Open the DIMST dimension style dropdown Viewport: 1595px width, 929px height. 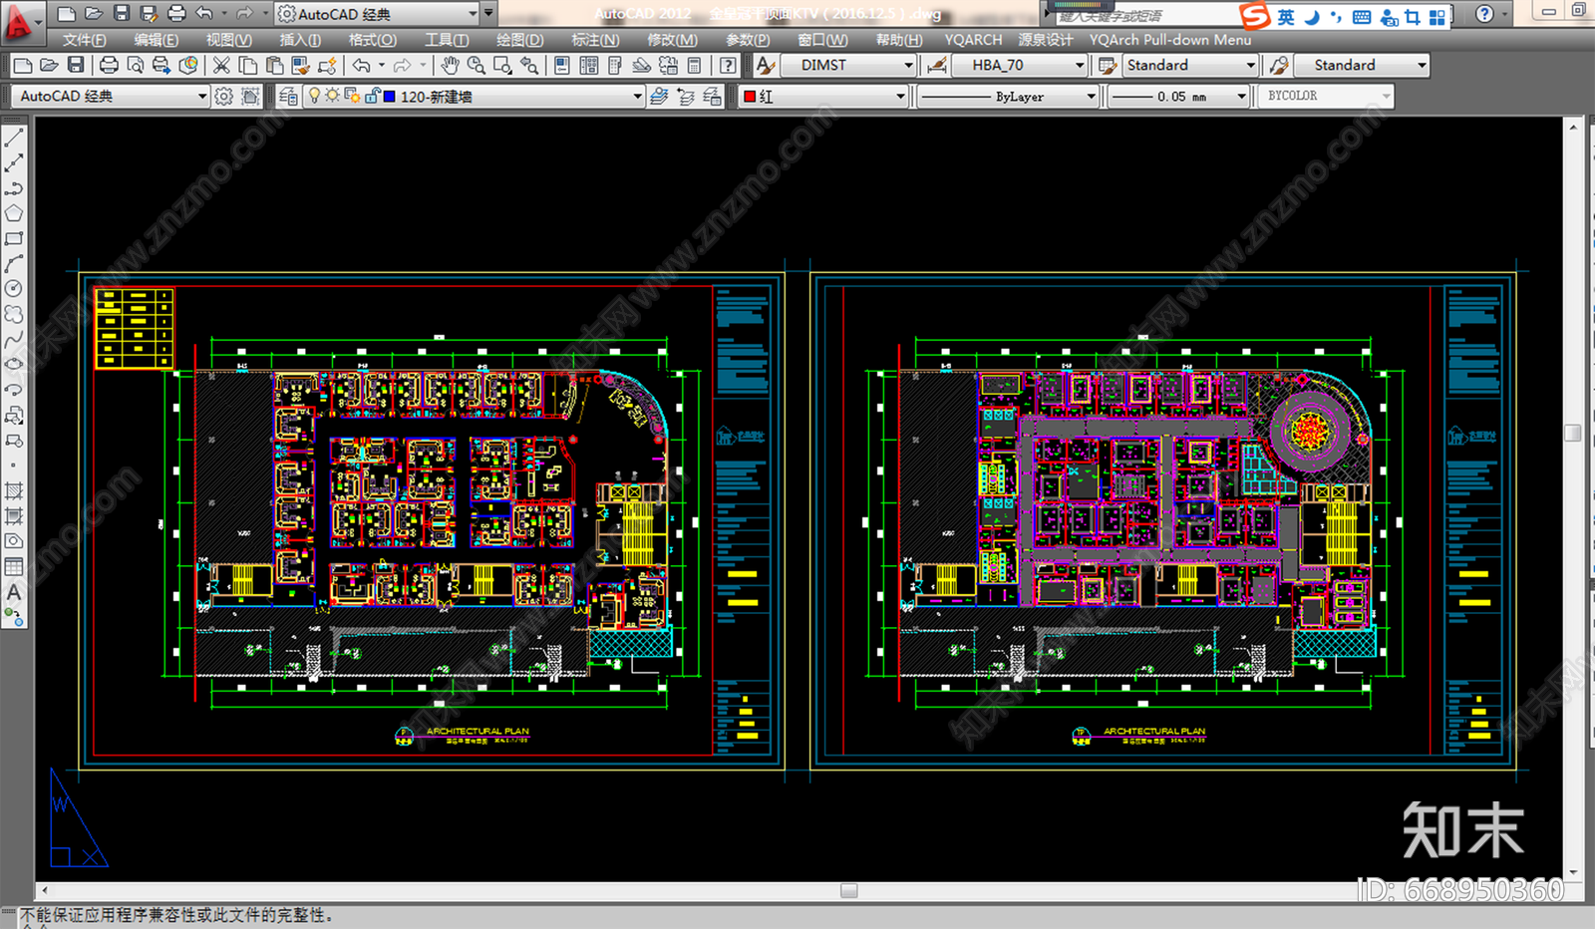(x=908, y=66)
